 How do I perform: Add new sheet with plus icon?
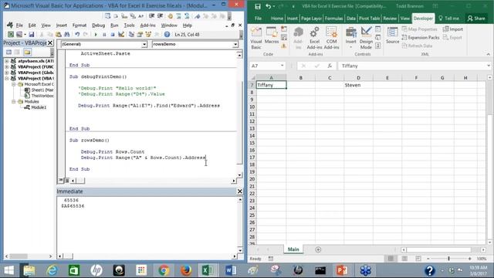tap(318, 249)
